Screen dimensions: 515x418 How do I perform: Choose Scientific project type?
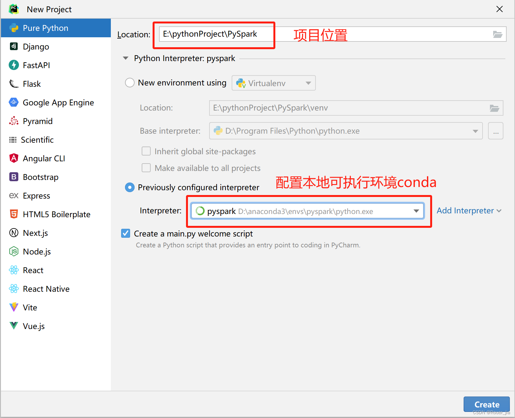[56, 140]
